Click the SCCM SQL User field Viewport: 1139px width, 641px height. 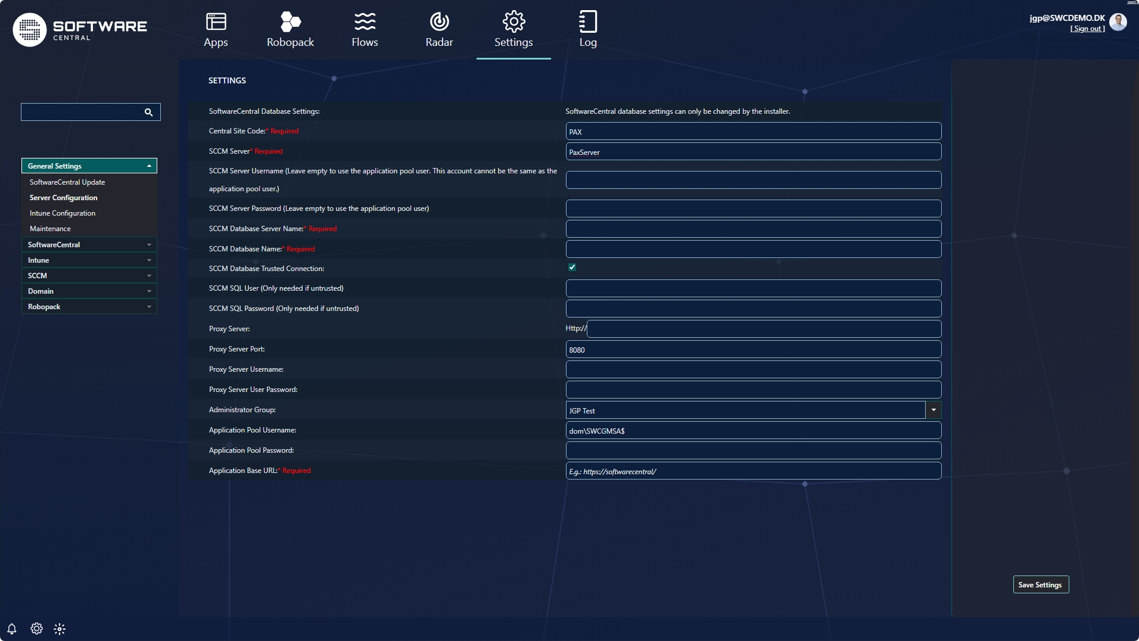[754, 288]
